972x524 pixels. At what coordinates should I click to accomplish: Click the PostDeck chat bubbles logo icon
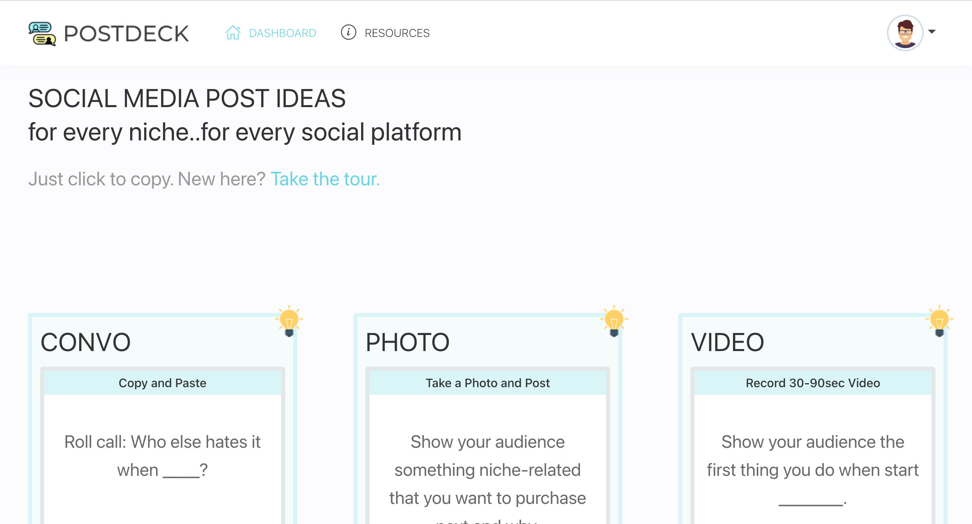(42, 34)
